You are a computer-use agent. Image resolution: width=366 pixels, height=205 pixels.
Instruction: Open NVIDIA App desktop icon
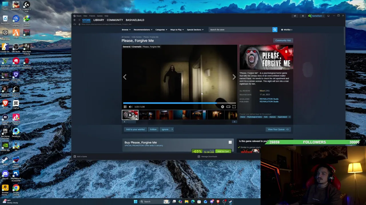tap(5, 147)
